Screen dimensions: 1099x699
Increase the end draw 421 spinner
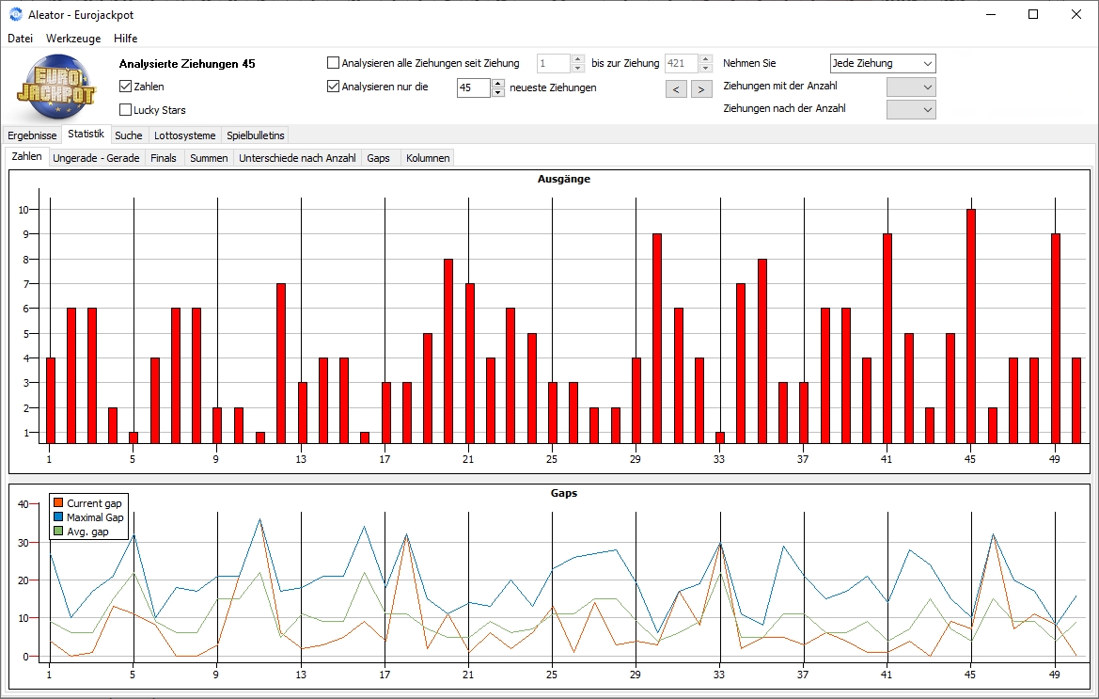tap(707, 59)
